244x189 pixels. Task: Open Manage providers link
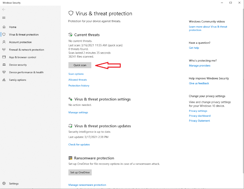pyautogui.click(x=200, y=66)
